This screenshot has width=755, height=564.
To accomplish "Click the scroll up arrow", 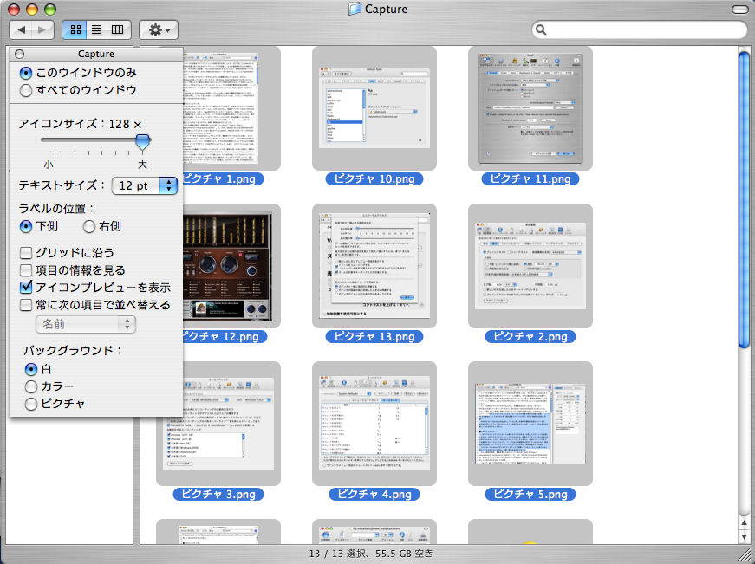I will click(x=744, y=522).
